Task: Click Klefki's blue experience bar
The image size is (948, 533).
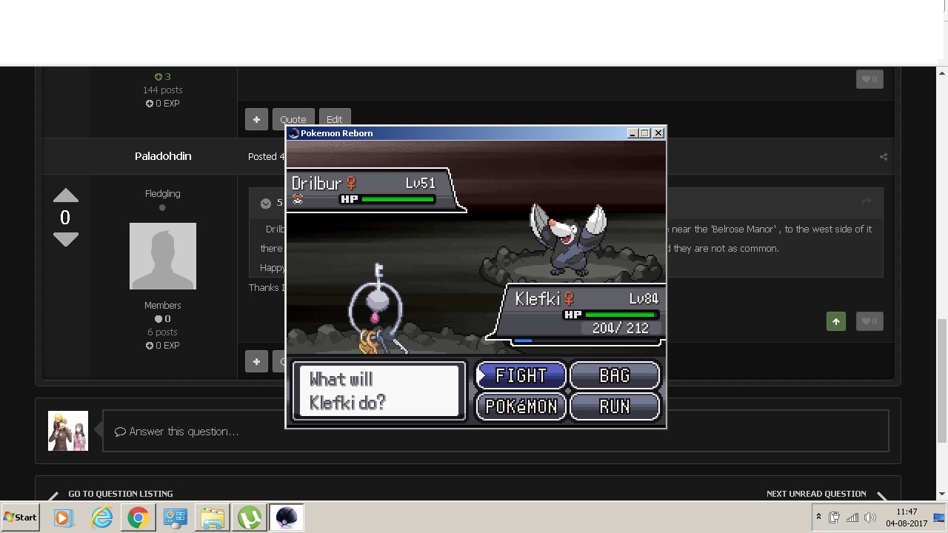Action: pyautogui.click(x=523, y=341)
